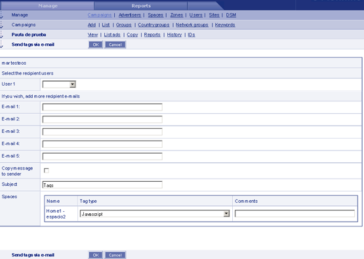Click the bottom OK button
Image resolution: width=364 pixels, height=259 pixels.
(x=95, y=255)
